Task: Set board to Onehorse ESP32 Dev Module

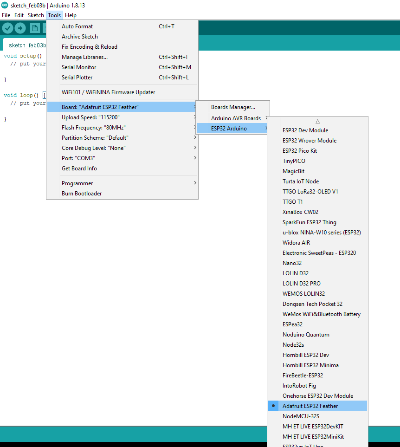Action: (318, 396)
